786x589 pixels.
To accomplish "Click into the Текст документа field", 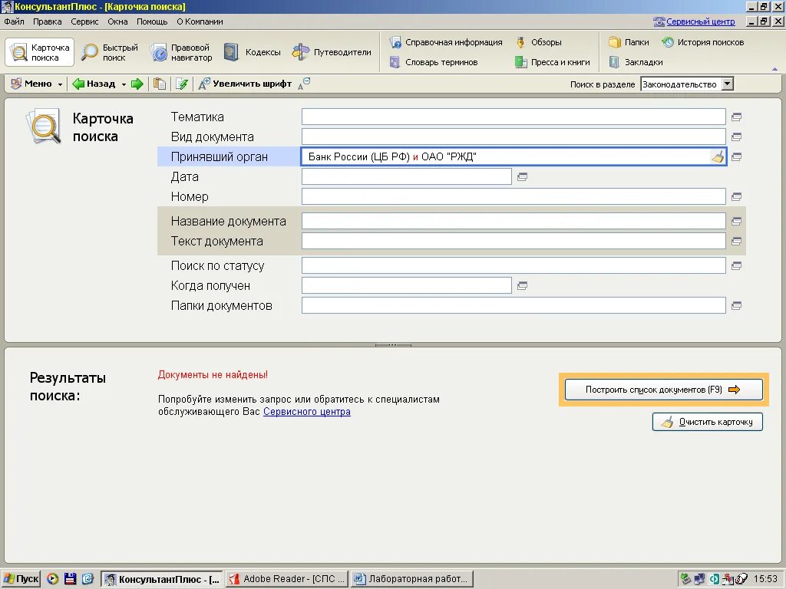I will [x=514, y=241].
